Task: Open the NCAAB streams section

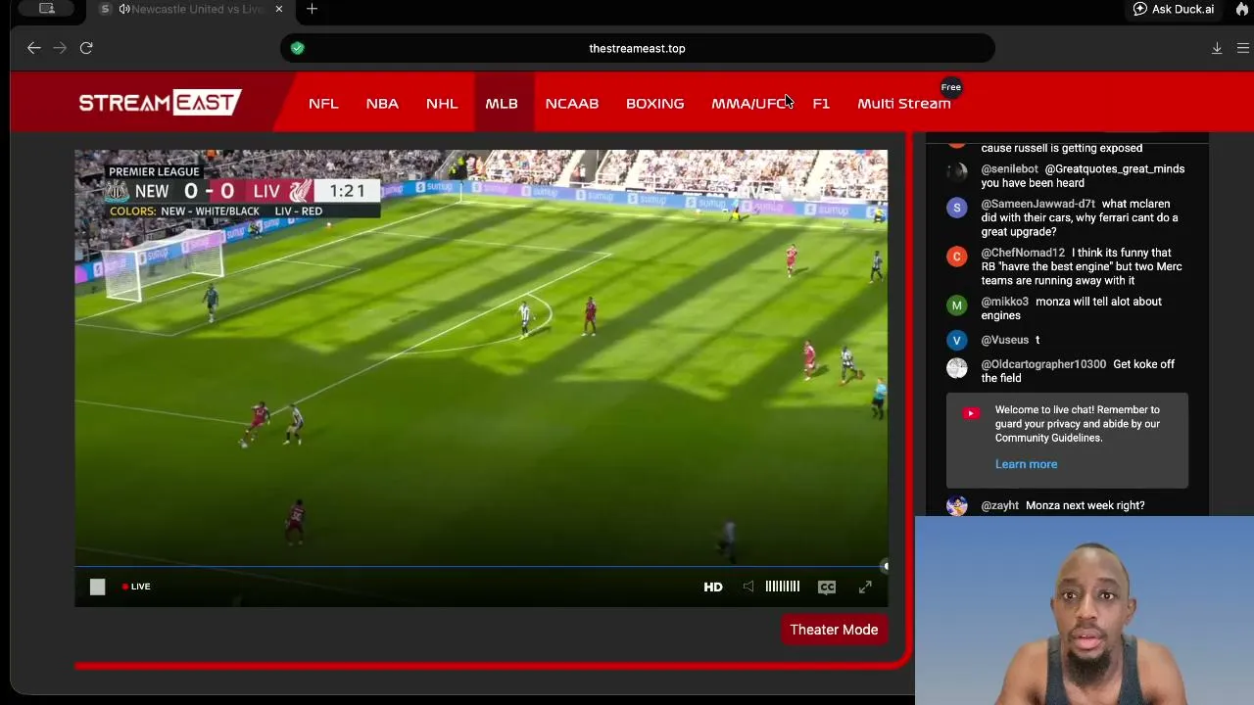Action: click(x=572, y=103)
